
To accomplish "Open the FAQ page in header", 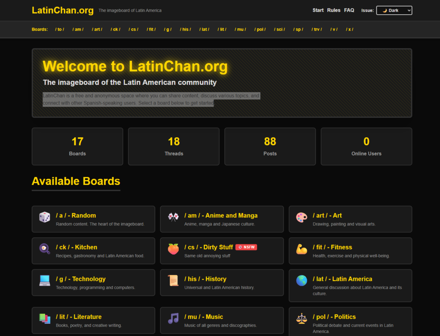I will (x=349, y=10).
